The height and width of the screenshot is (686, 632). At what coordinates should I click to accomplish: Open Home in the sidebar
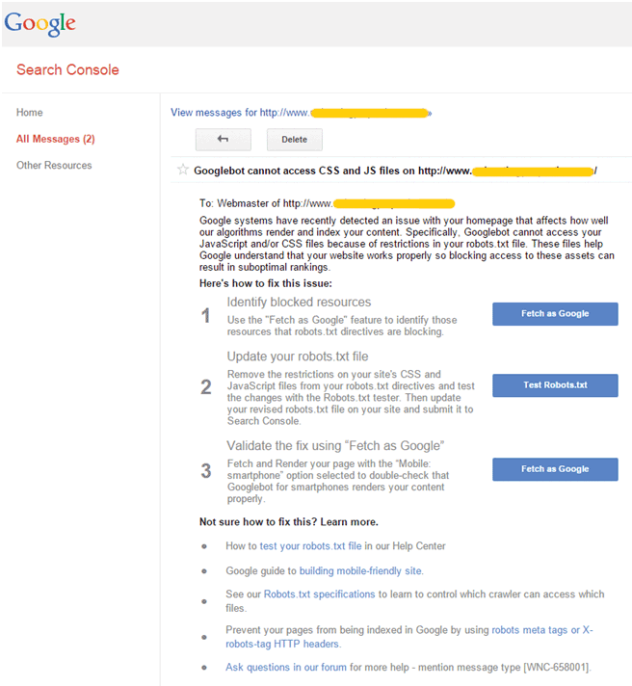pyautogui.click(x=29, y=113)
